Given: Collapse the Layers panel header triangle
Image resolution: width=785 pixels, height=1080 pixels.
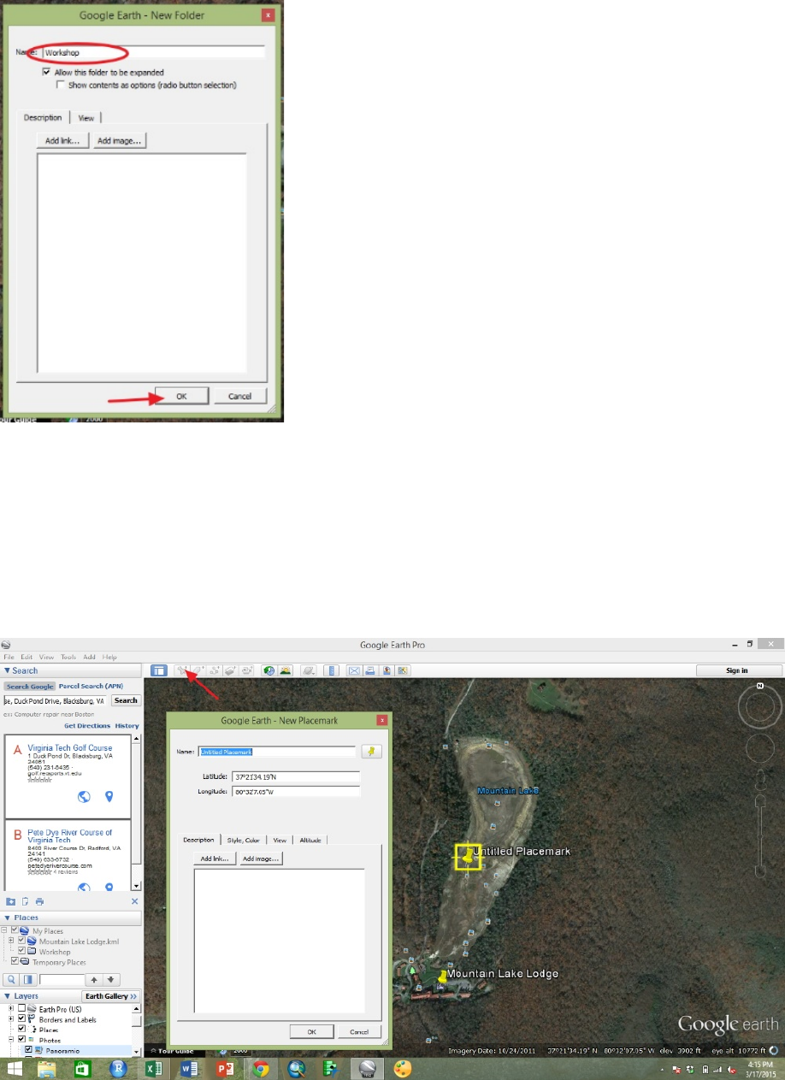Looking at the screenshot, I should coord(7,996).
